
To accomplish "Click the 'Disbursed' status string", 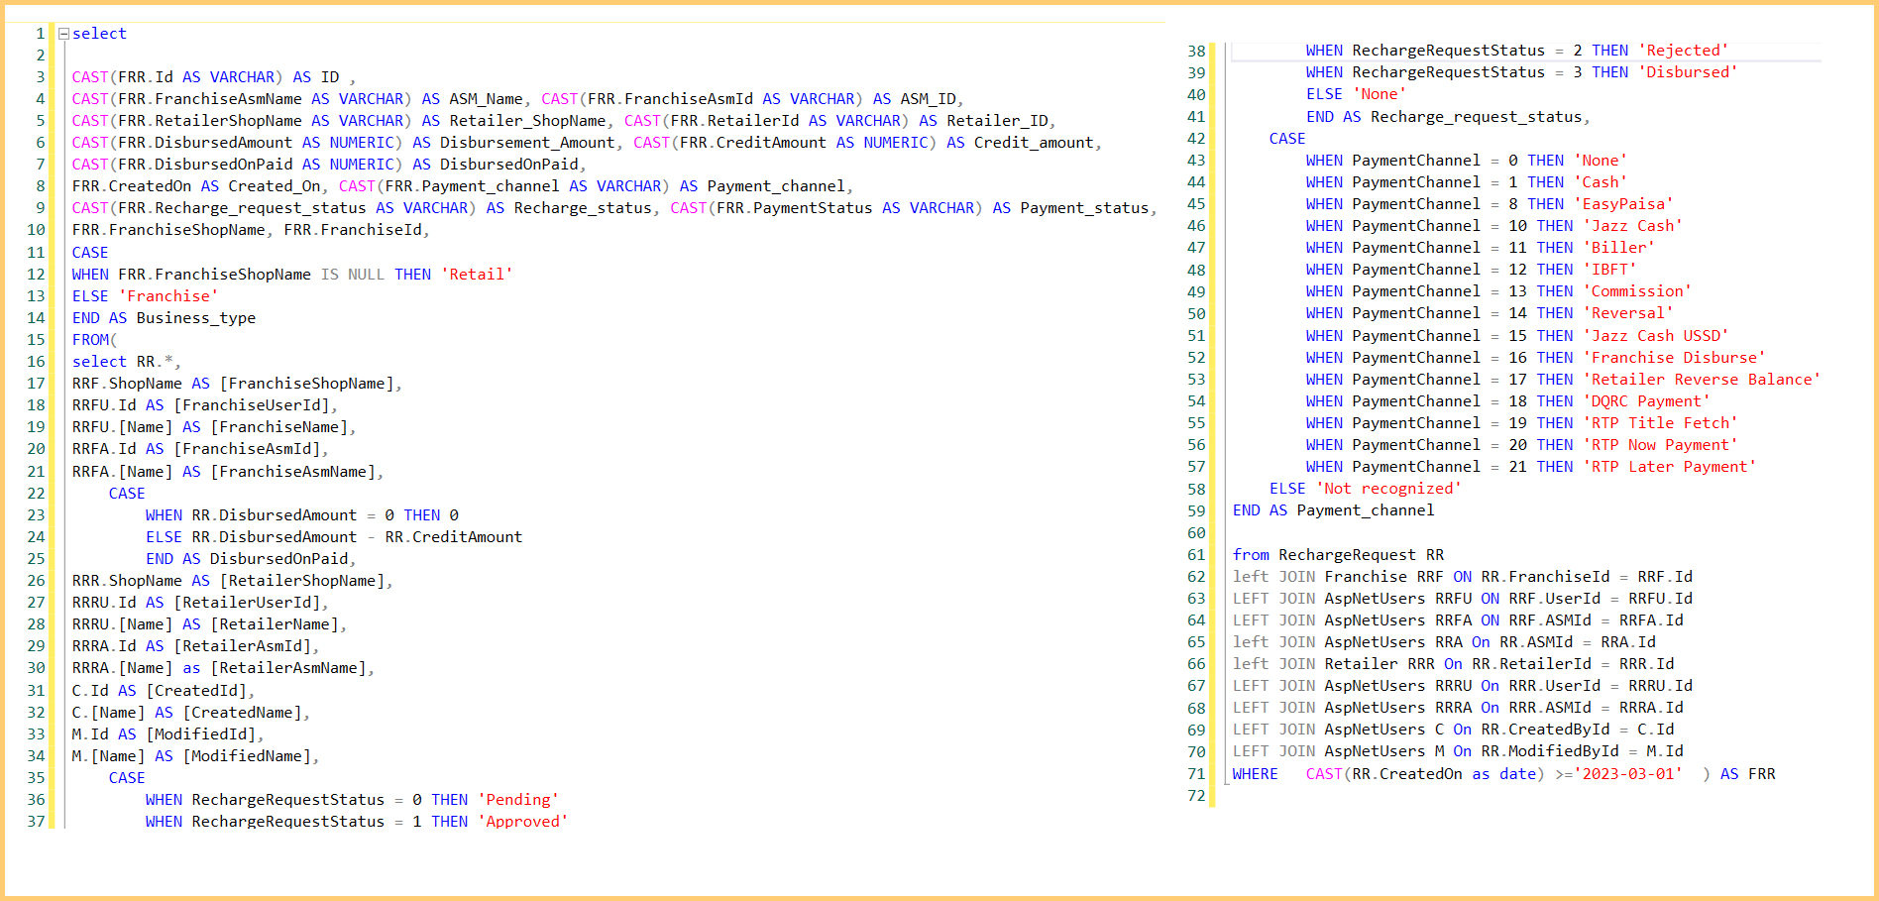I will click(x=1687, y=72).
